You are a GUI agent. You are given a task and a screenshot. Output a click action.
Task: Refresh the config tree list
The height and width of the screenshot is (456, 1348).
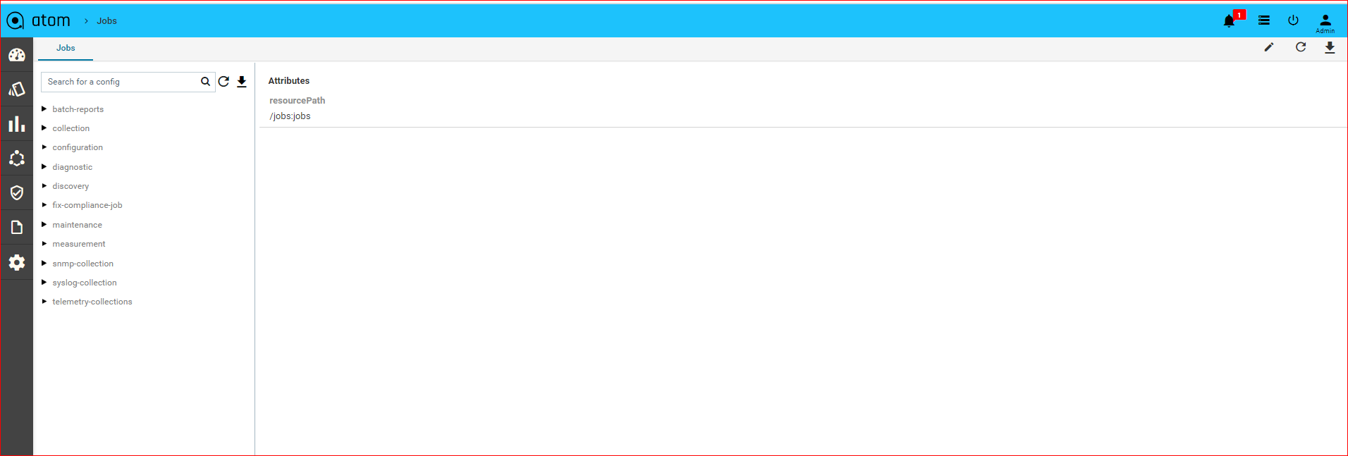(223, 82)
